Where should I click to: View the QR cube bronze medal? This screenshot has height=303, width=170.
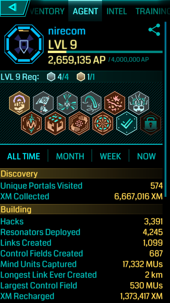point(55,123)
